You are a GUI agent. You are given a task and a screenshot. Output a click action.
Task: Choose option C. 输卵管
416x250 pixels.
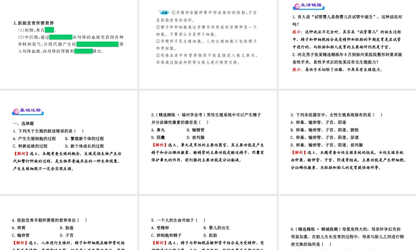tap(21, 235)
